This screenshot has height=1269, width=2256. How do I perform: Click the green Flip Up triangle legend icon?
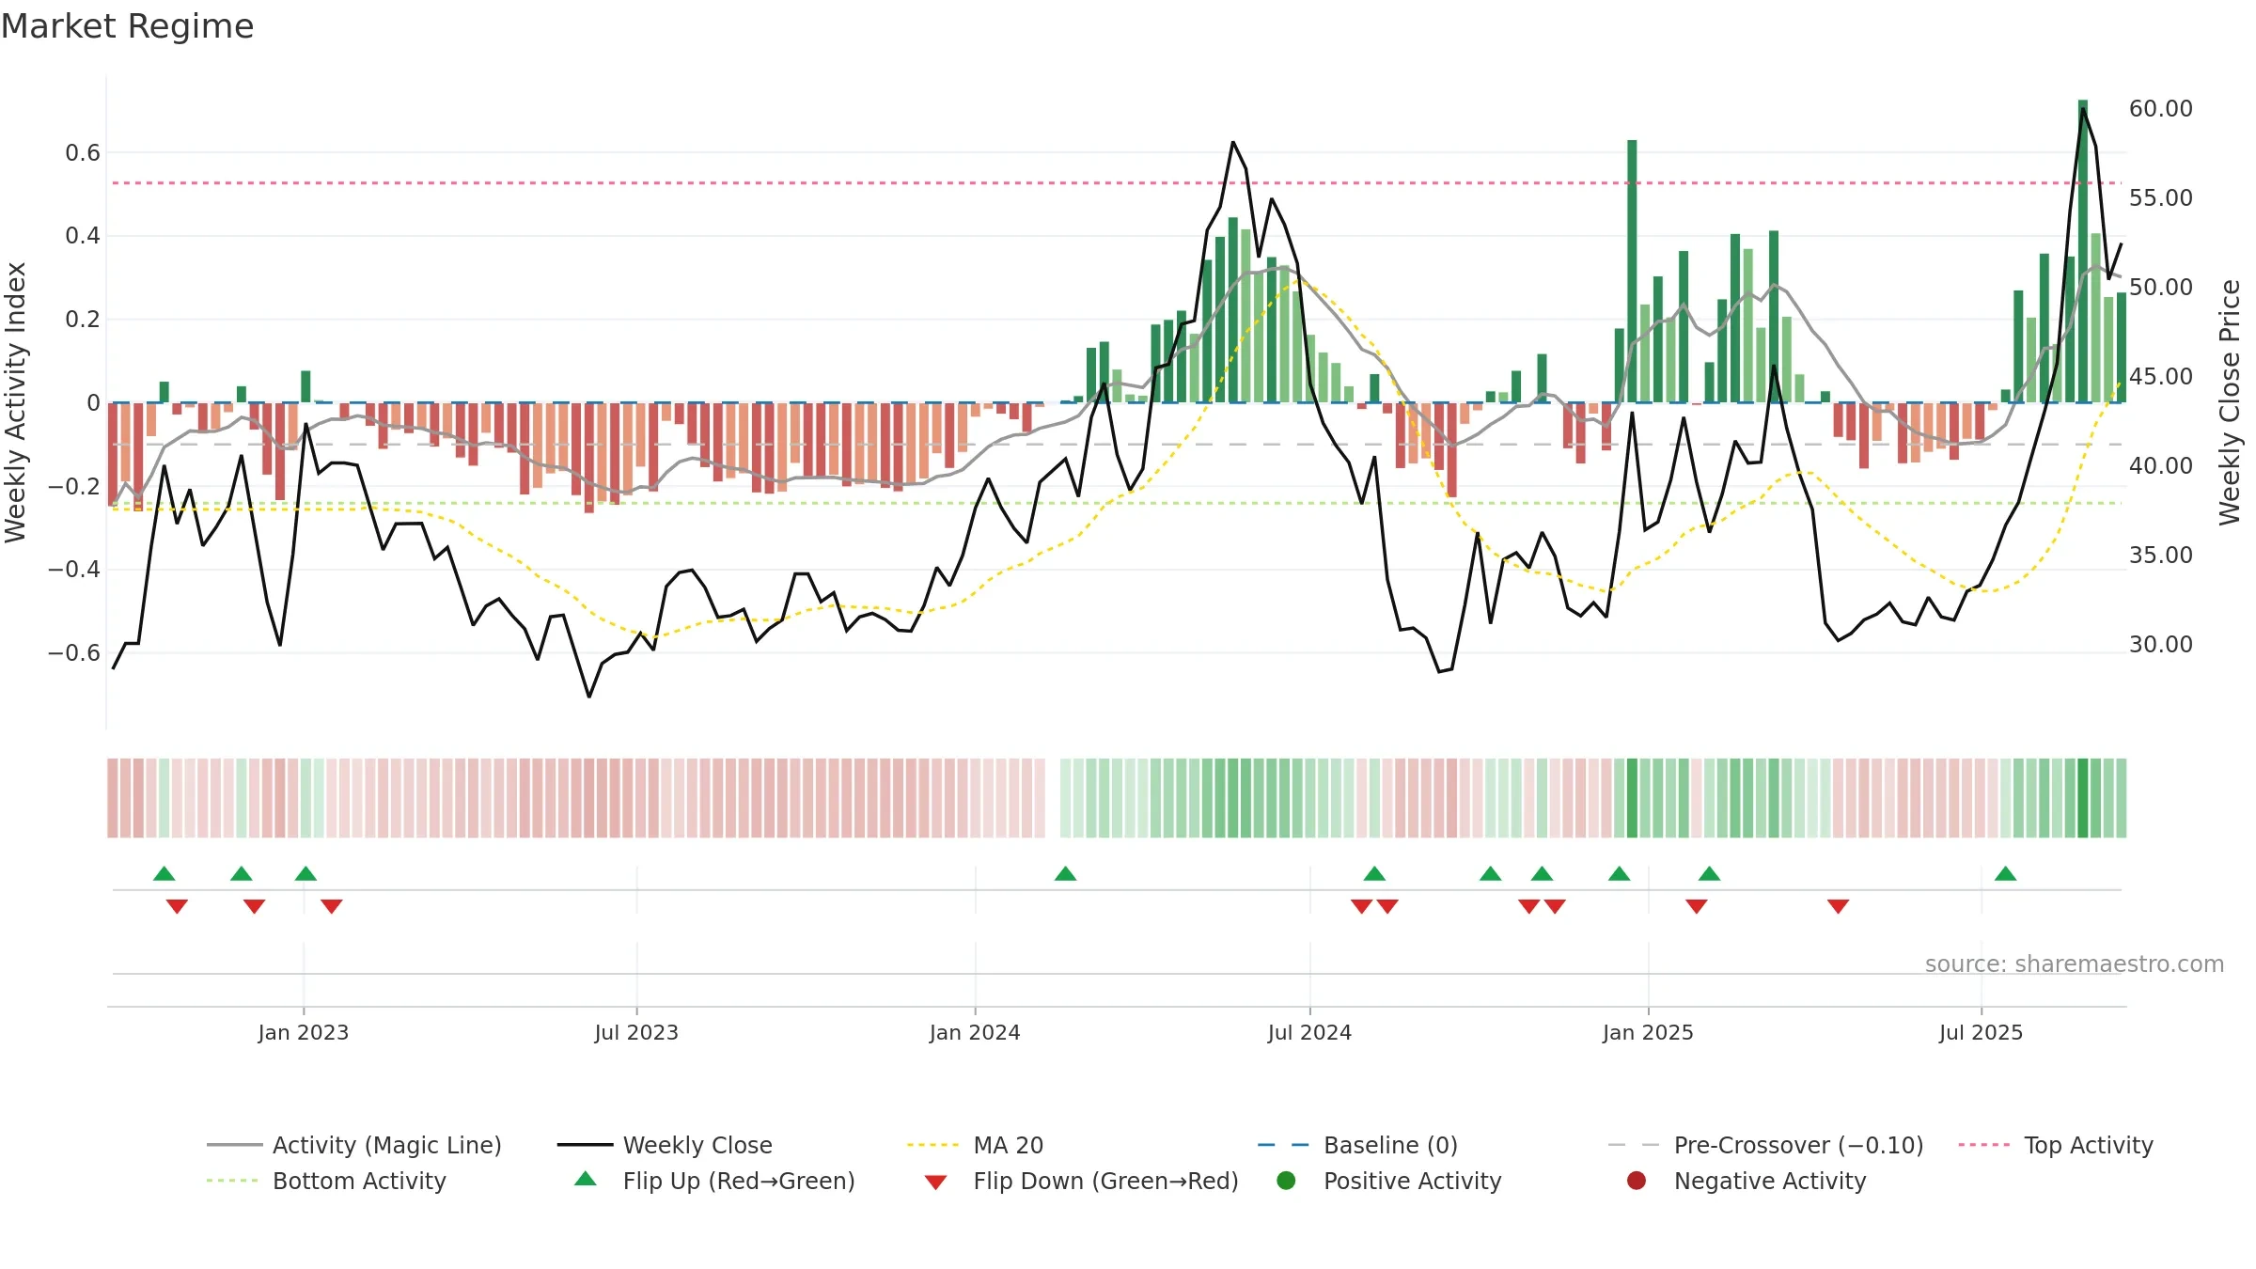pyautogui.click(x=586, y=1179)
